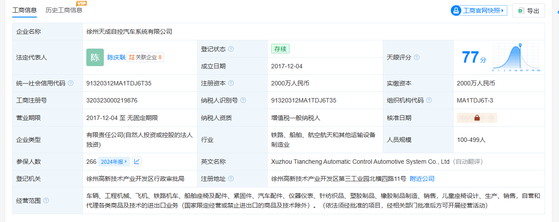
Task: Select registration number 320323000219876
Action: point(112,100)
